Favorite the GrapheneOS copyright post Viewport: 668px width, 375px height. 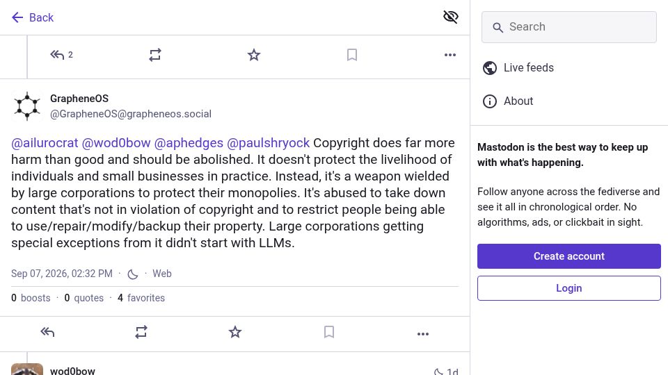[x=235, y=332]
